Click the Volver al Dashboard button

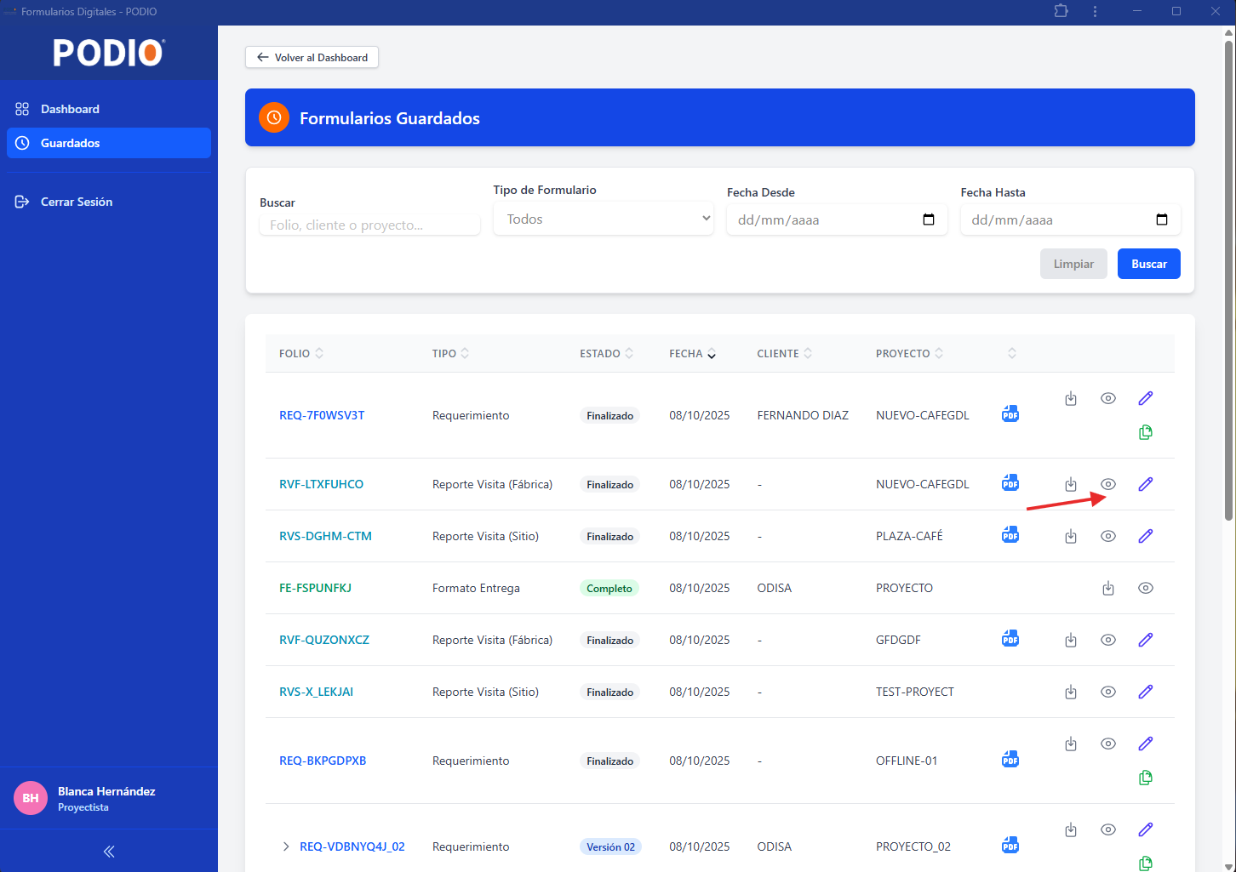tap(312, 57)
